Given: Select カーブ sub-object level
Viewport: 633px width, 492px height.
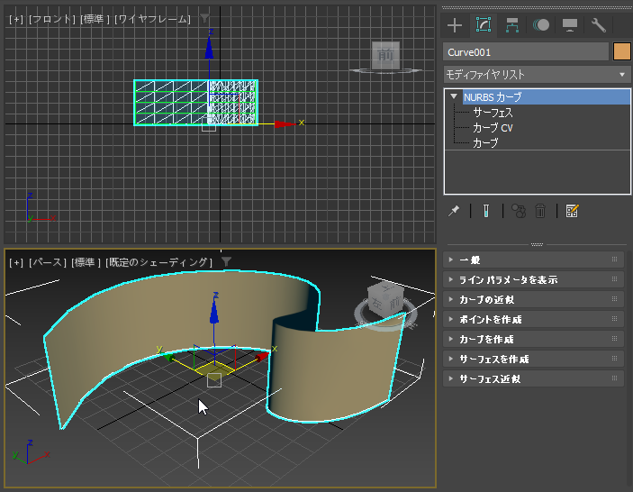Looking at the screenshot, I should coord(485,143).
